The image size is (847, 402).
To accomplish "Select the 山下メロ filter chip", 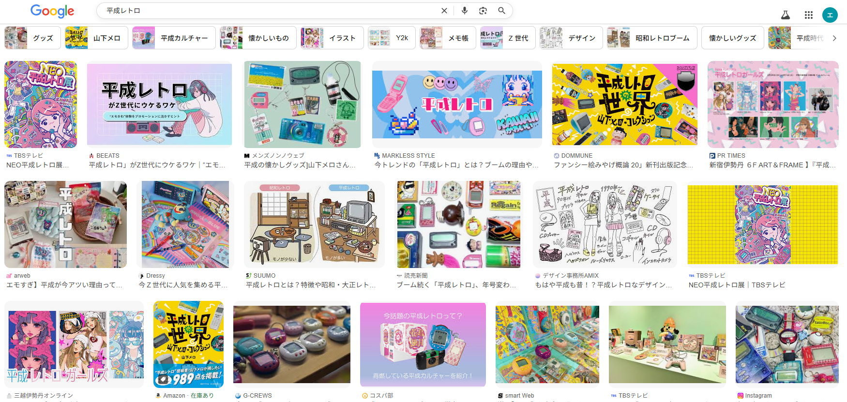I will (x=96, y=38).
